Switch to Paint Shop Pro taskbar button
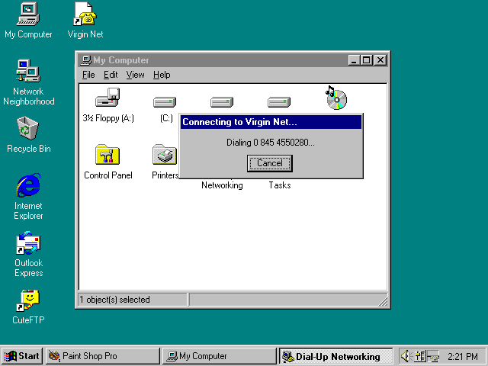Image resolution: width=488 pixels, height=366 pixels. 103,356
